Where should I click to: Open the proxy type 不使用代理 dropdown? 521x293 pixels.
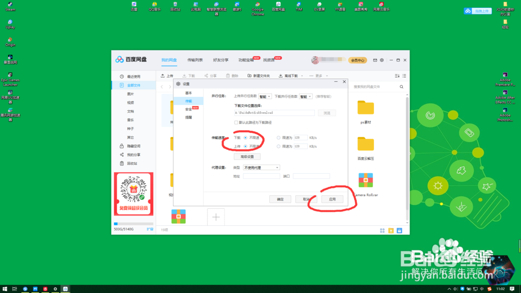(261, 168)
